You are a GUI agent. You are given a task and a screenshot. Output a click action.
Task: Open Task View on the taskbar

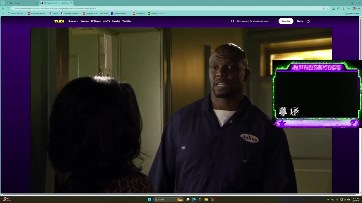(188, 200)
